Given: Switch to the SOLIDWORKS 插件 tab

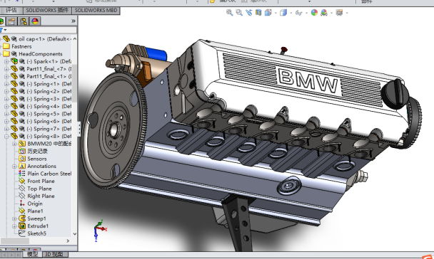Looking at the screenshot, I should [47, 11].
